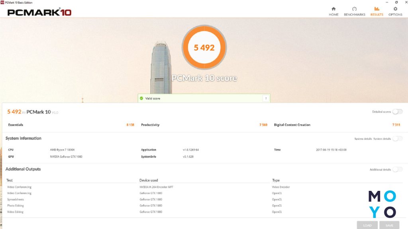Select the Results tab
Viewport: 408px width, 229px height.
point(377,11)
